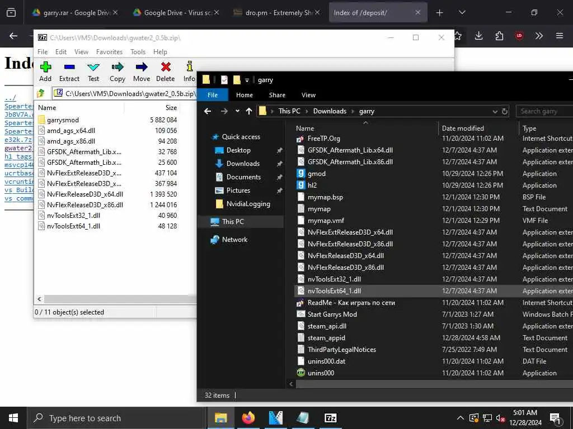Screen dimensions: 573x429
Task: Select mymap.bsp file in Explorer
Action: 325,197
